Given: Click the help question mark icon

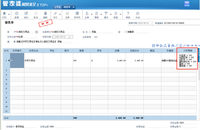Looking at the screenshot, I should point(128,13).
